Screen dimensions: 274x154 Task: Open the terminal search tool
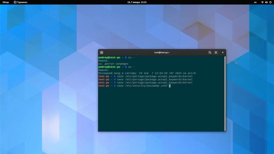click(x=210, y=52)
